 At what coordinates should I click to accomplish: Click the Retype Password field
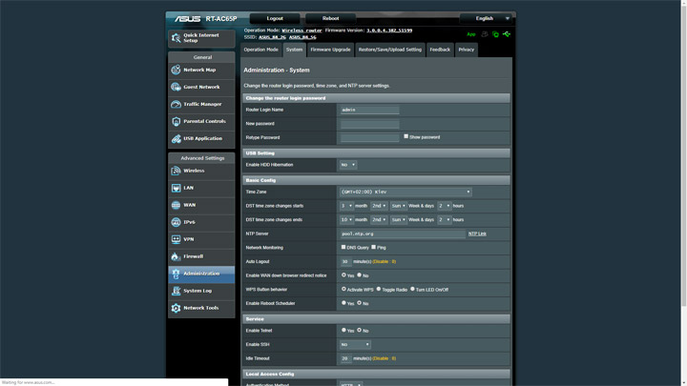pyautogui.click(x=370, y=138)
